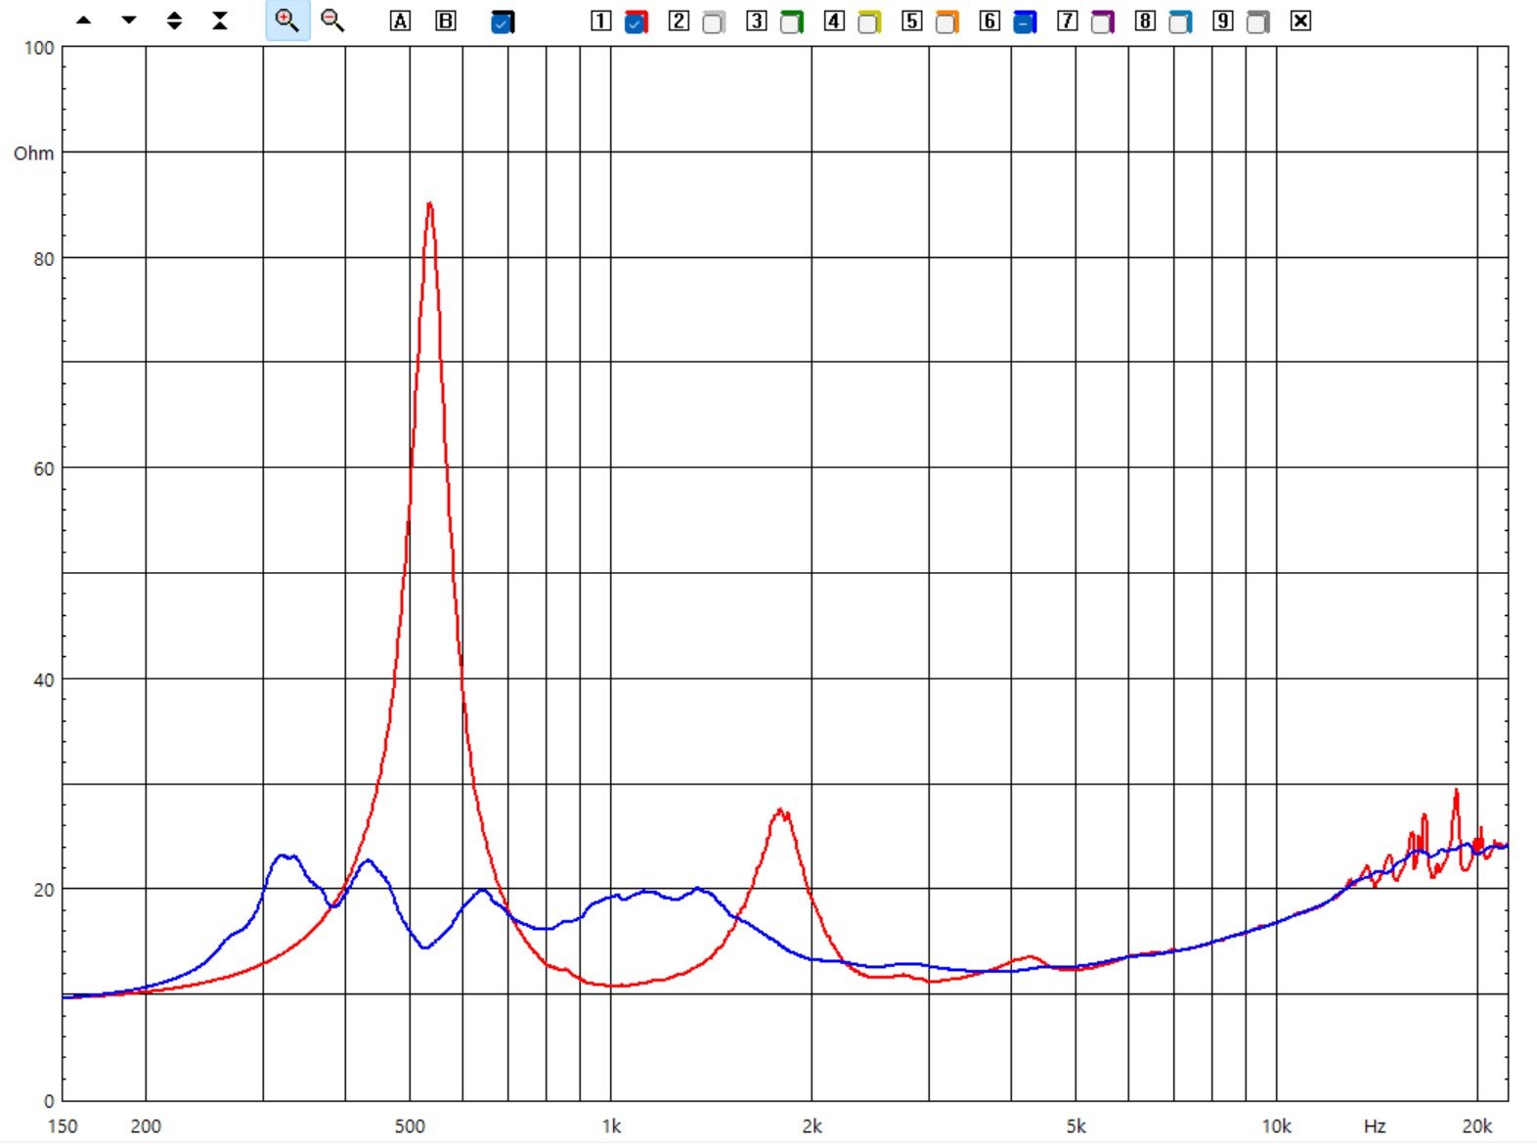Click the 60 value on vertical axis
This screenshot has width=1537, height=1144.
[x=44, y=469]
